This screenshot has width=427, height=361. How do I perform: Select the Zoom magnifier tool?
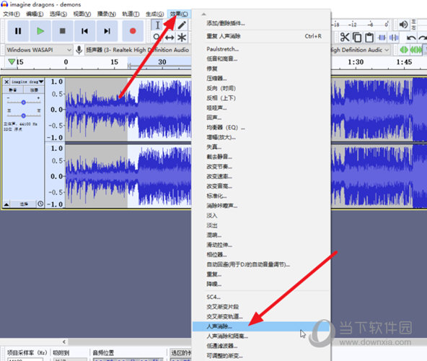[157, 37]
